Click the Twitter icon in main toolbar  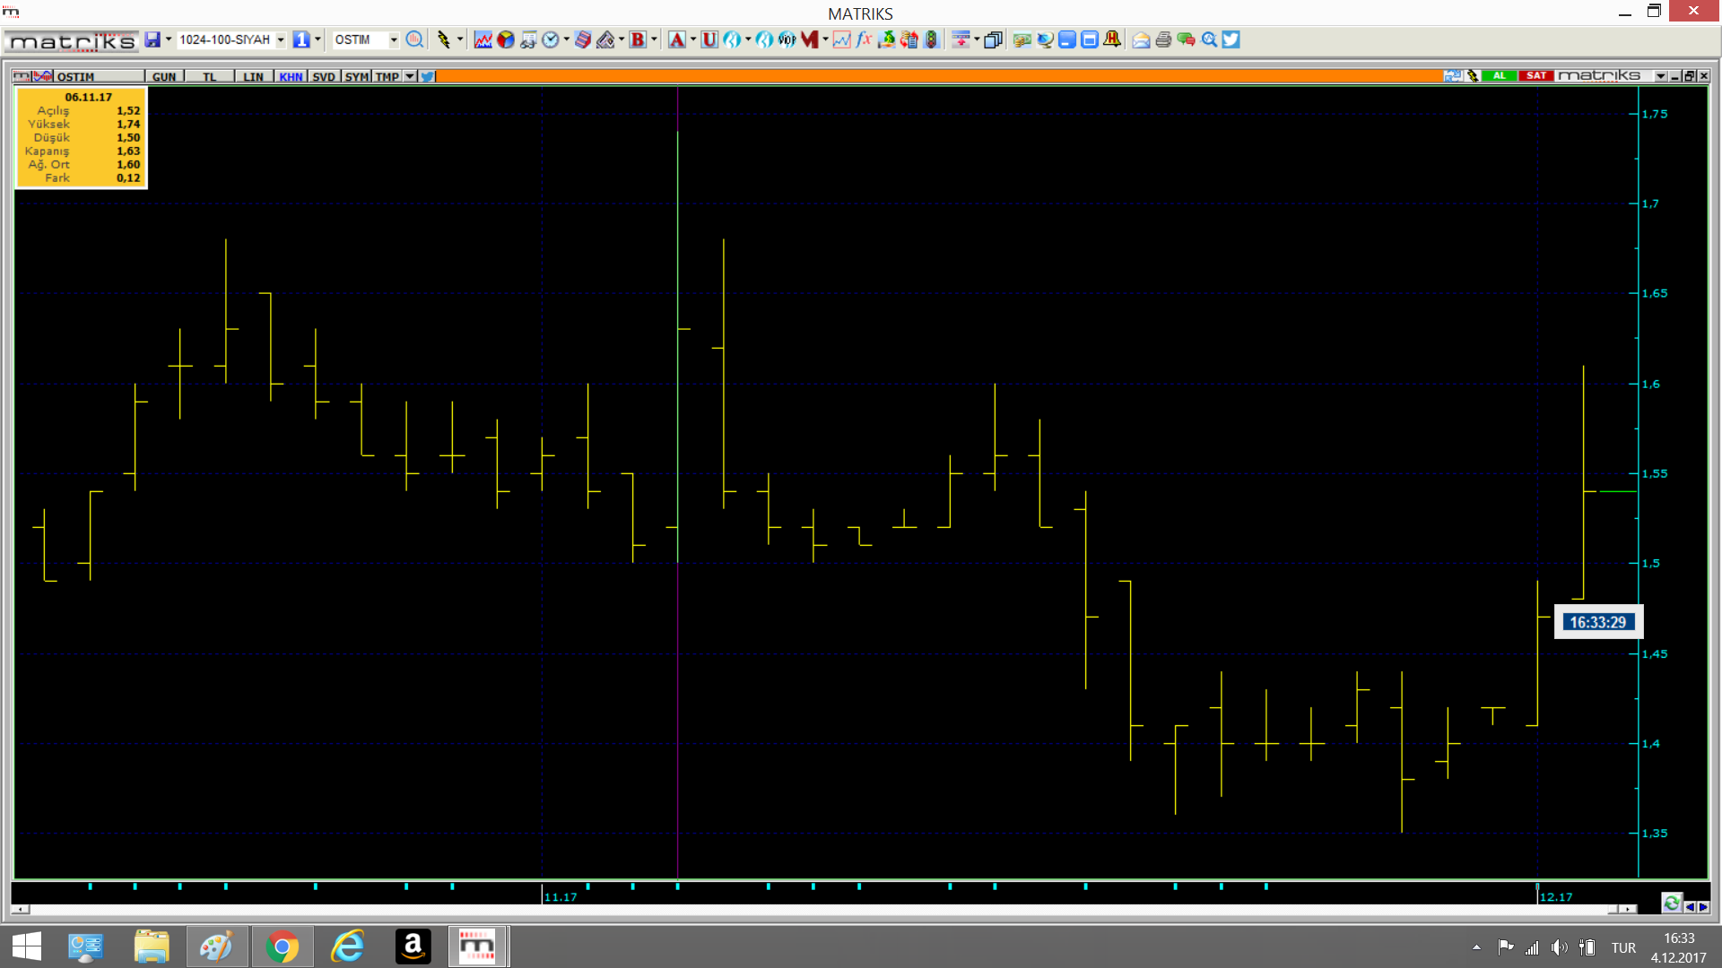coord(1231,39)
